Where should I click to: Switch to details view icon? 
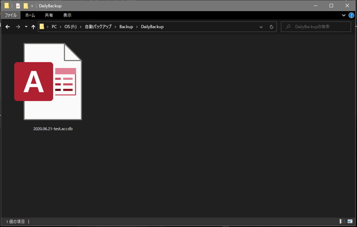[342, 221]
